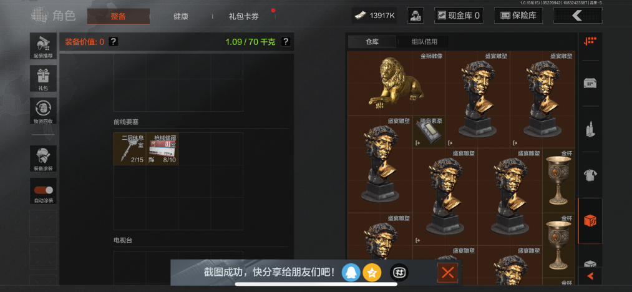The height and width of the screenshot is (292, 632).
Task: Switch to the 健康 tab
Action: point(180,17)
